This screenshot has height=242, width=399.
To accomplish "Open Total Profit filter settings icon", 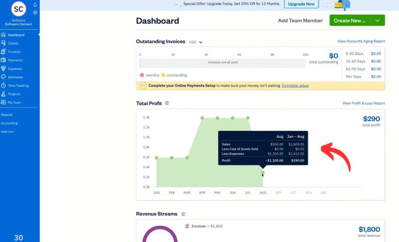I will [167, 103].
